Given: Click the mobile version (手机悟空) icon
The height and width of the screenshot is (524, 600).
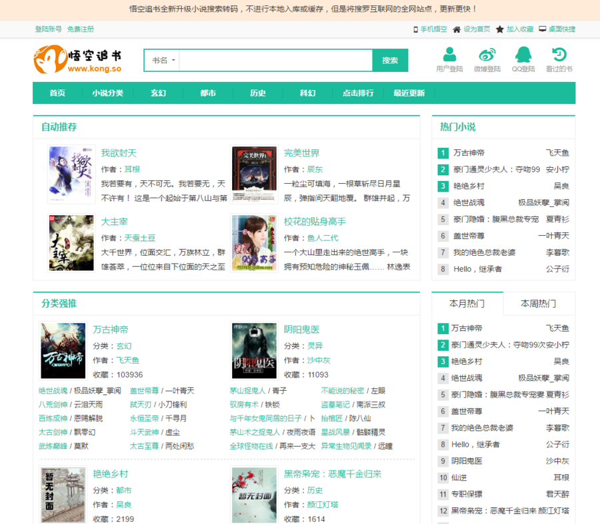Looking at the screenshot, I should pyautogui.click(x=415, y=29).
